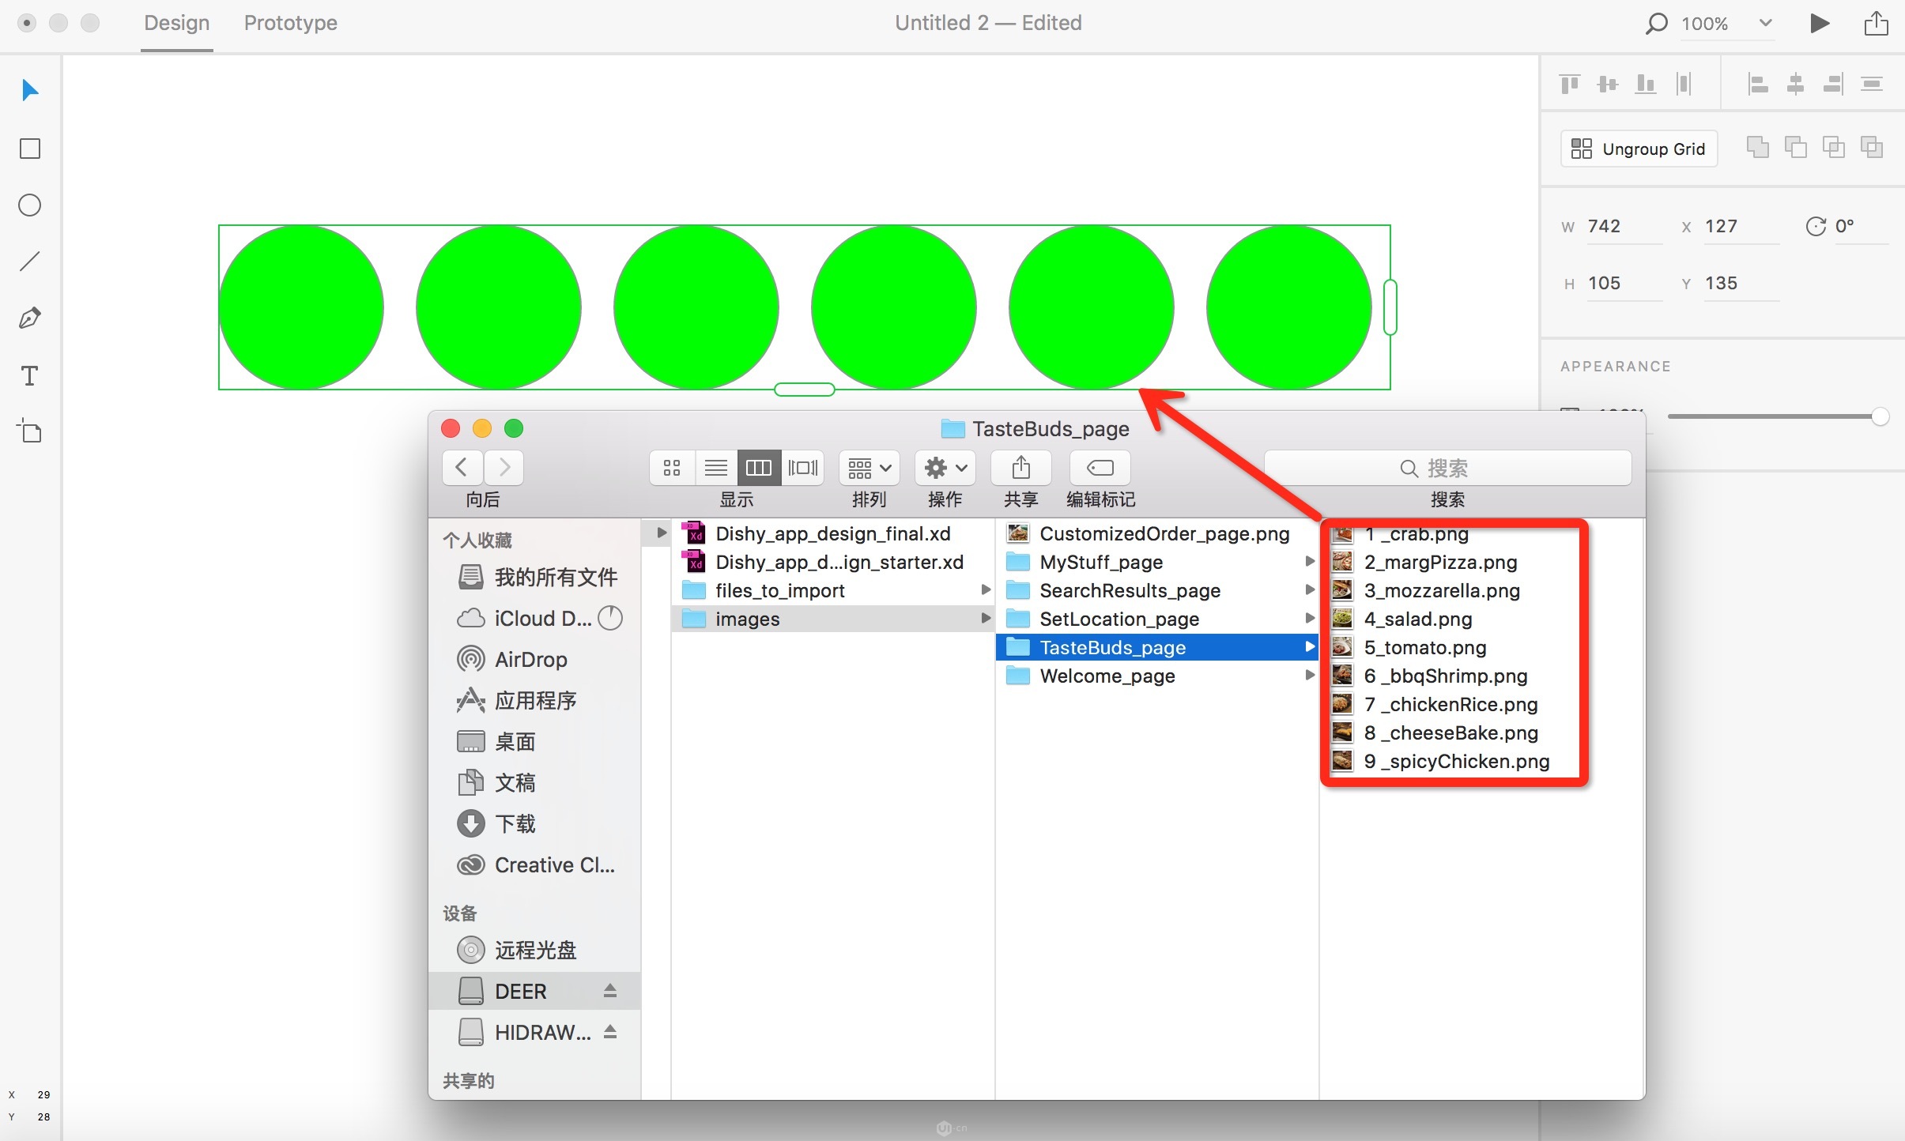Open the zoom level dropdown
Screen dimensions: 1905x1141
pos(1765,23)
